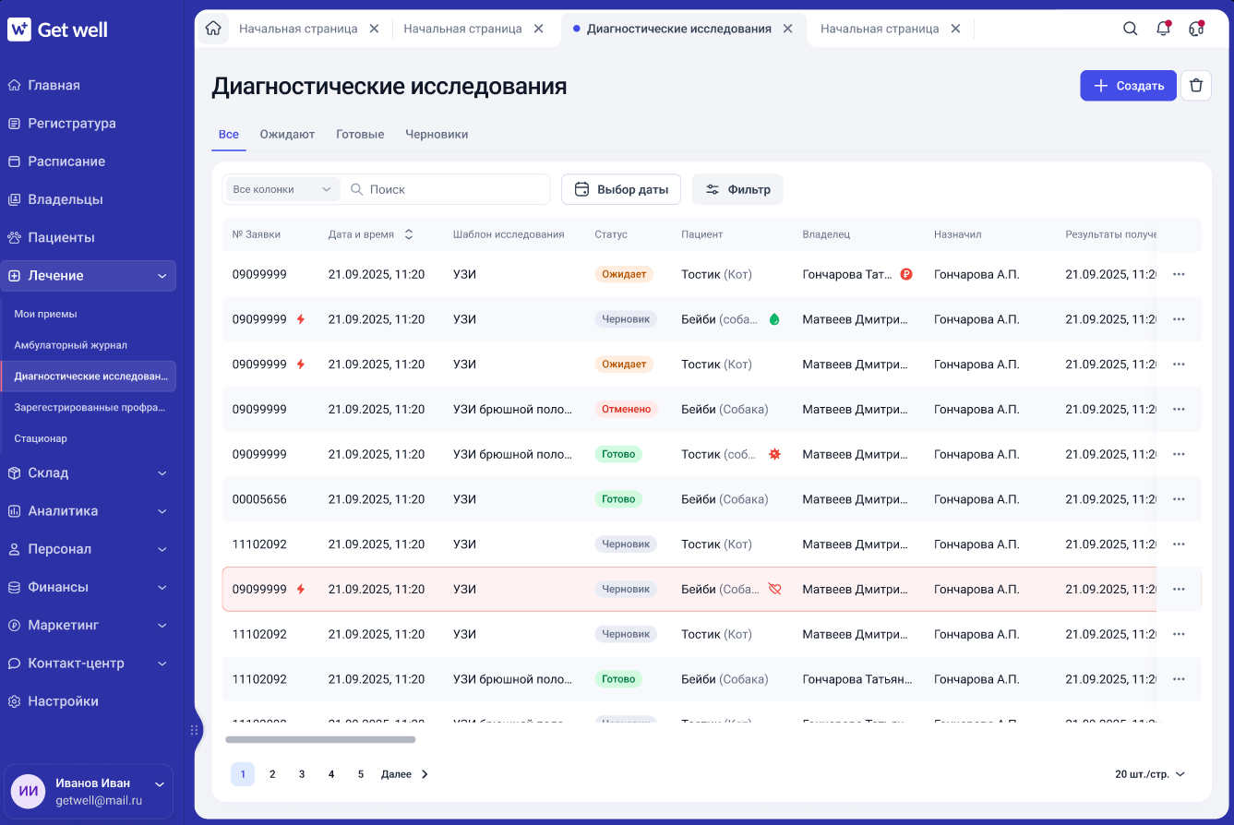Click the horizontal table scrollbar

320,739
